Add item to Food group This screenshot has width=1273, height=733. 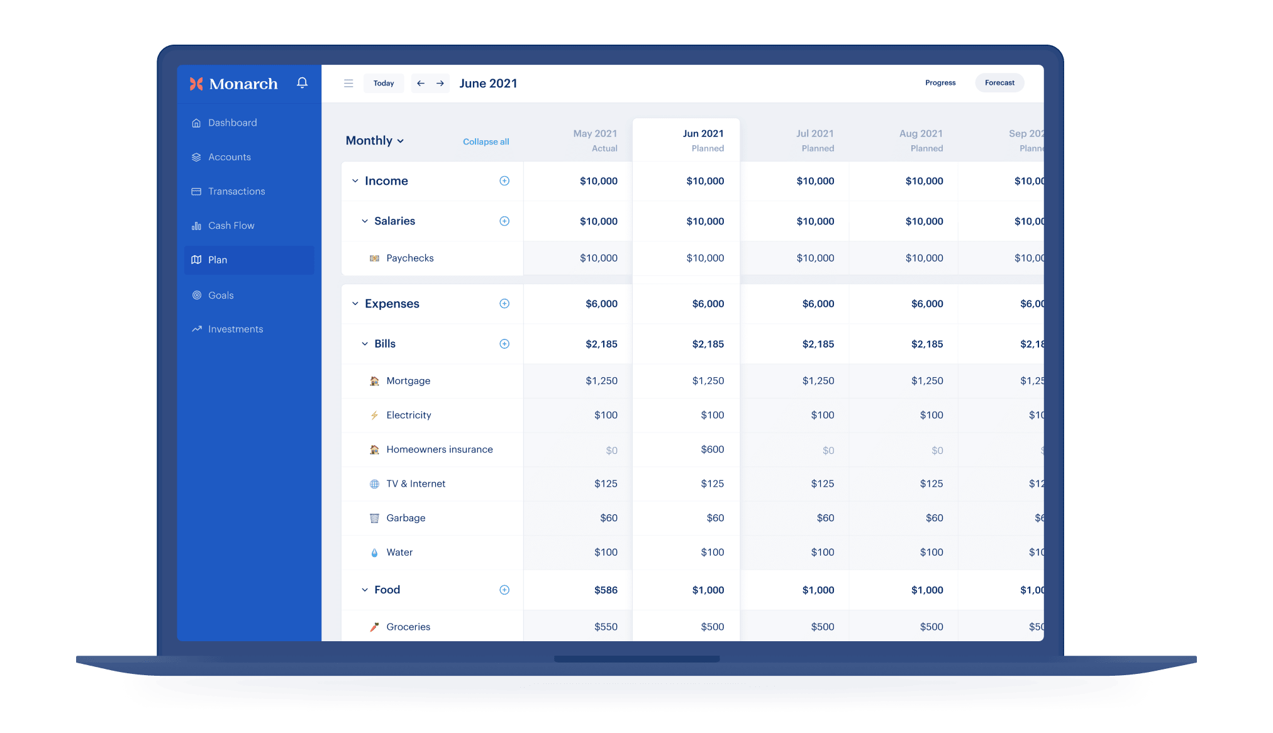[x=504, y=590]
